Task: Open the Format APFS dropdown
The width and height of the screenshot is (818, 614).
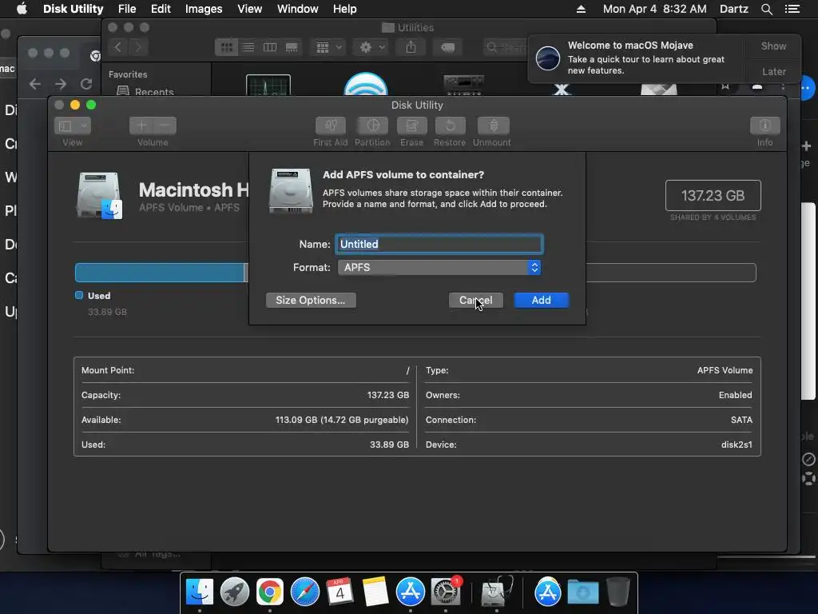Action: click(439, 267)
